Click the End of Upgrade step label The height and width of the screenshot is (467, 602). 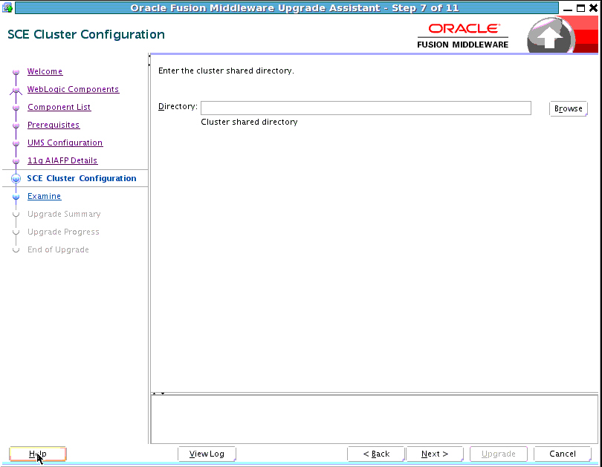coord(58,250)
